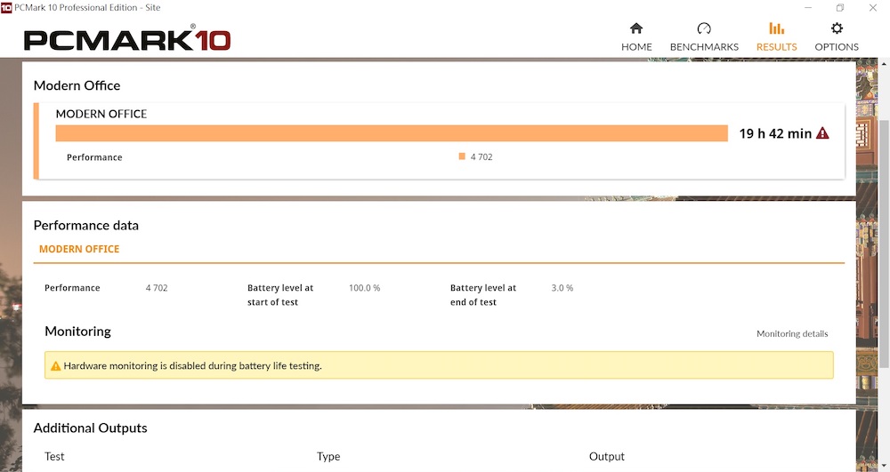
Task: Click the Performance 4 702 value in performance data
Action: pos(157,288)
